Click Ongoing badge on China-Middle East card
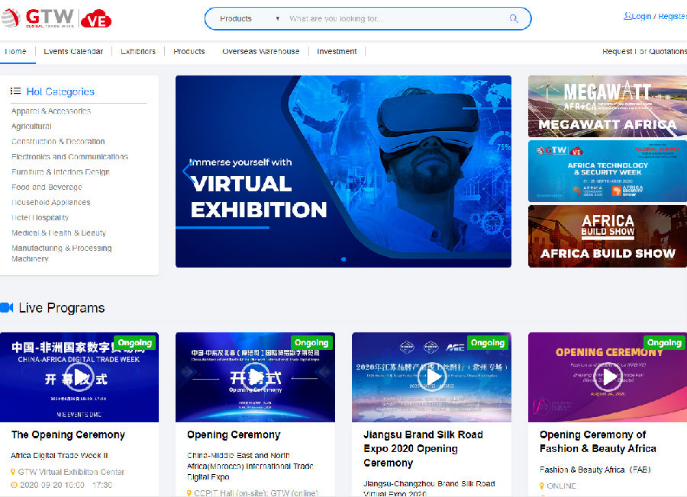 click(x=311, y=342)
